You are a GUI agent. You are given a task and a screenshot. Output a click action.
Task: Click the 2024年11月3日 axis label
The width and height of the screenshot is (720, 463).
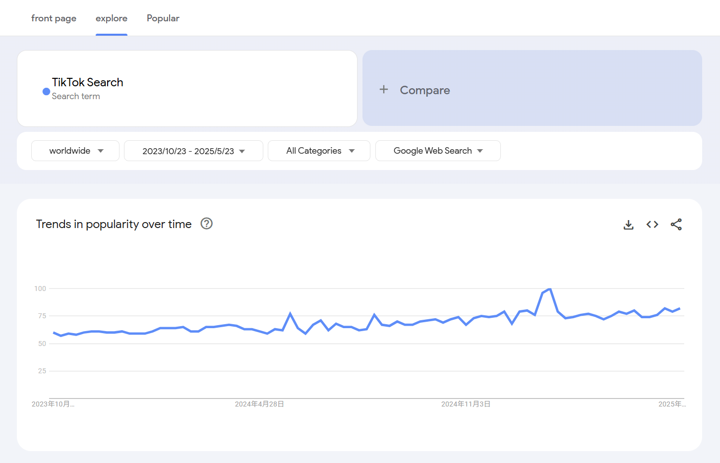tap(466, 404)
